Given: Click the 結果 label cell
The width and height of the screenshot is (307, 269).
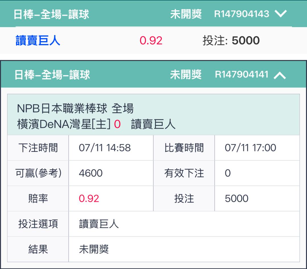Looking at the screenshot, I should 38,249.
